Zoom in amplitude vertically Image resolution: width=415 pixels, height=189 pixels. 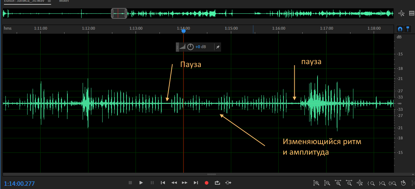316,182
